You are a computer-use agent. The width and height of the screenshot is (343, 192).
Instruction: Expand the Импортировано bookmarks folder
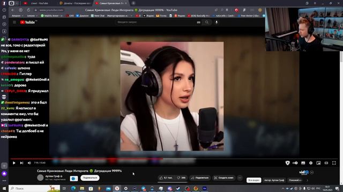point(120,15)
